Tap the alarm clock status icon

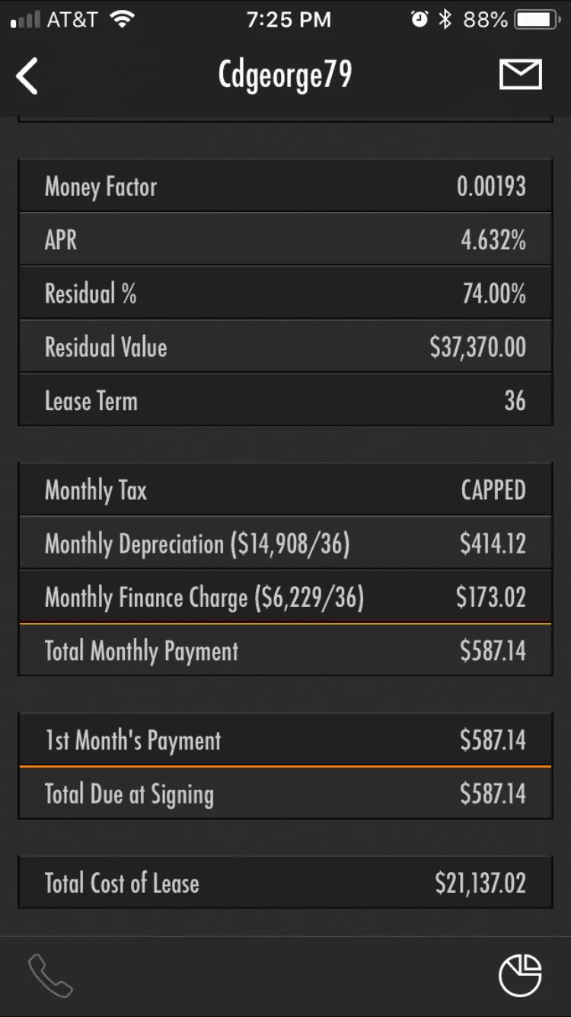pos(419,19)
